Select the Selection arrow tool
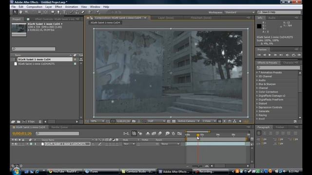Viewport: 312px width, 175px height. tap(15, 12)
